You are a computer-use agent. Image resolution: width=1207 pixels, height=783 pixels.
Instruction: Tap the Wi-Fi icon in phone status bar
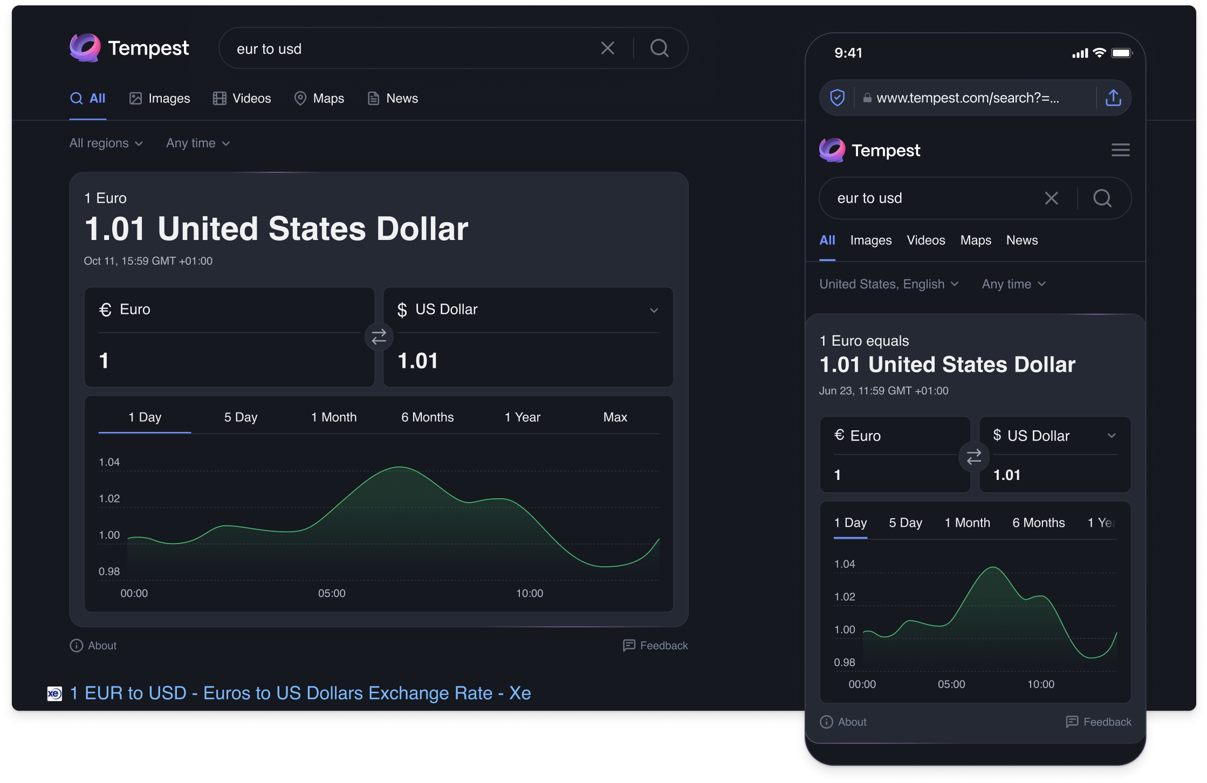(1099, 53)
